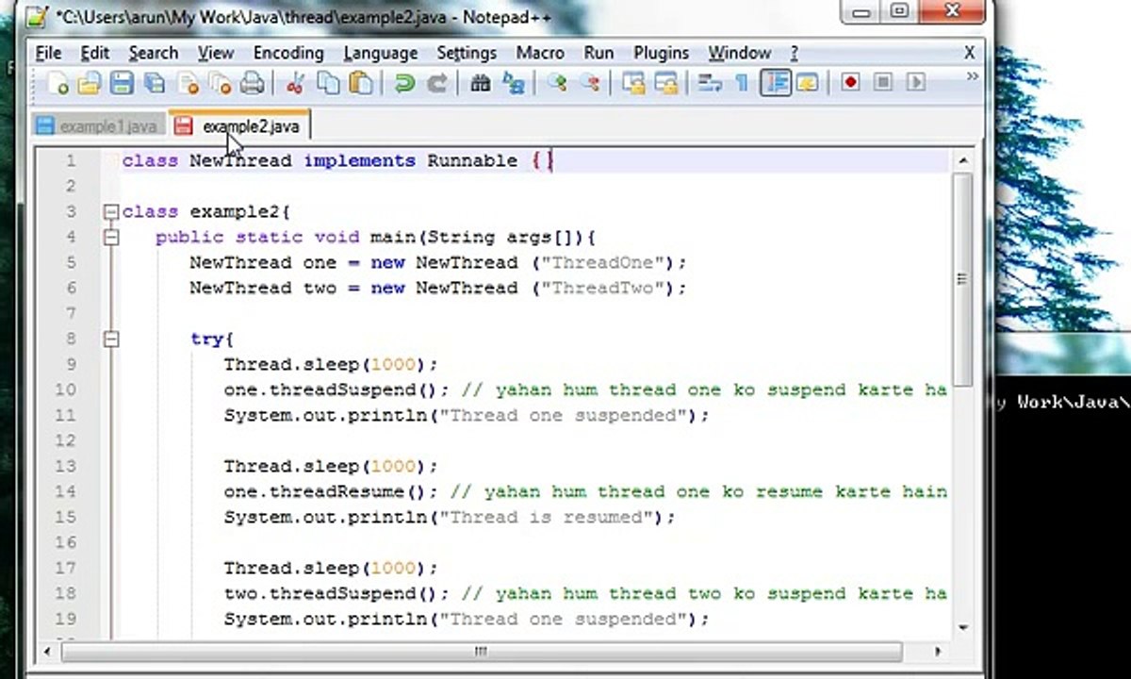Viewport: 1131px width, 679px height.
Task: Click "one.threadResume();" on line 14
Action: pyautogui.click(x=331, y=492)
